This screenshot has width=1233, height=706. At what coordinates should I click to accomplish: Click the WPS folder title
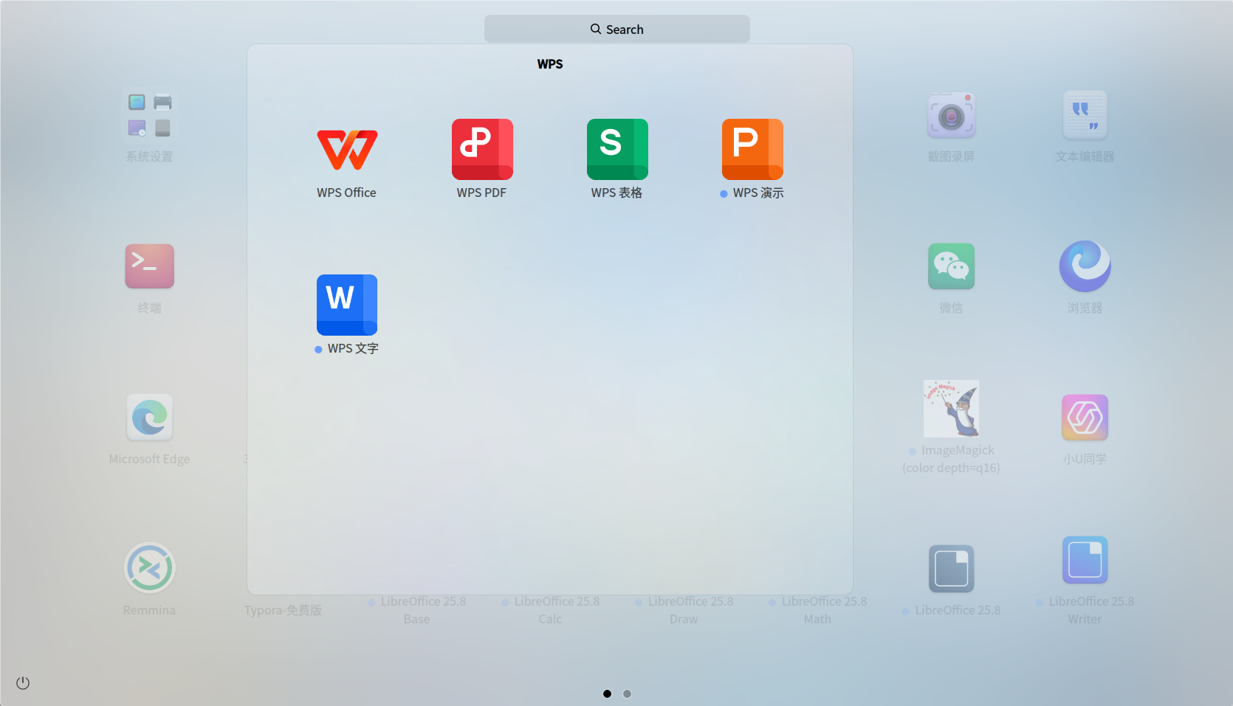[550, 64]
